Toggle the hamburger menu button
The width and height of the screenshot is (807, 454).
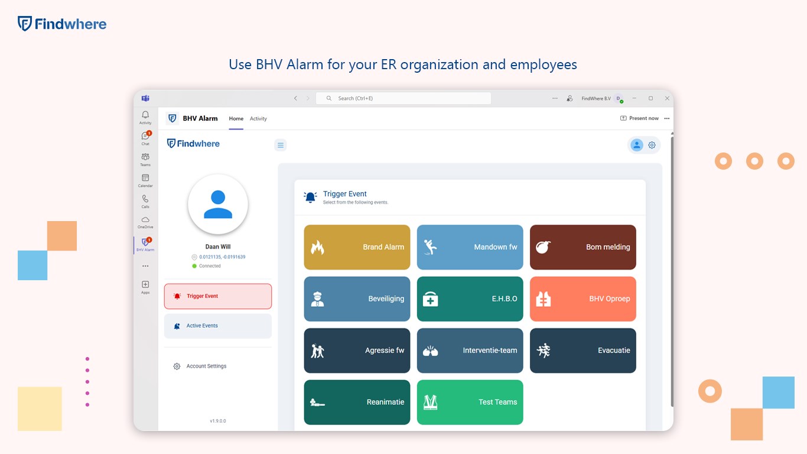(x=281, y=145)
